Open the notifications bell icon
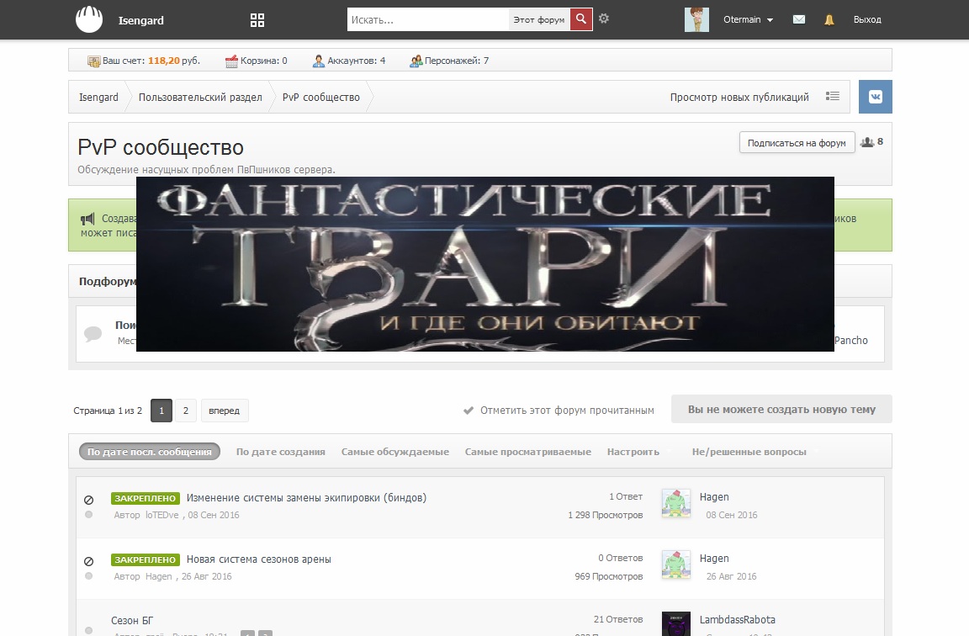Image resolution: width=969 pixels, height=636 pixels. point(829,20)
